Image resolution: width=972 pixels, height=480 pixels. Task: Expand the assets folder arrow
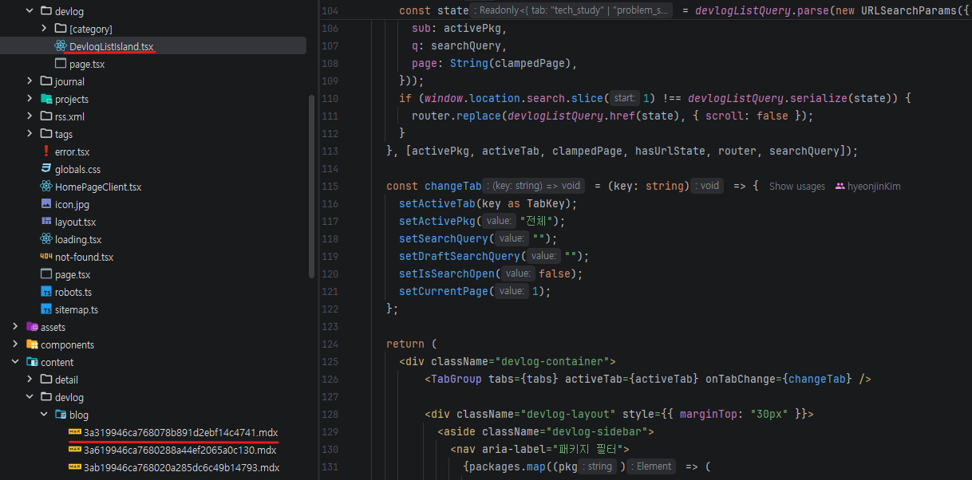point(15,327)
